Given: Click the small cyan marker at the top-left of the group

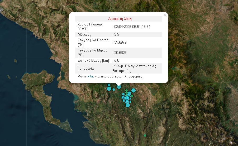Looking at the screenshot, I should 109,85.
